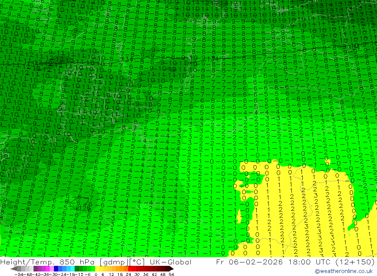Click the dark right arrow of color scale
The height and width of the screenshot is (276, 377).
172,269
